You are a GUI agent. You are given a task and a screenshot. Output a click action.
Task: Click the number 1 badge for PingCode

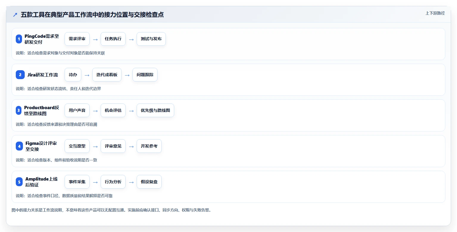pyautogui.click(x=19, y=39)
